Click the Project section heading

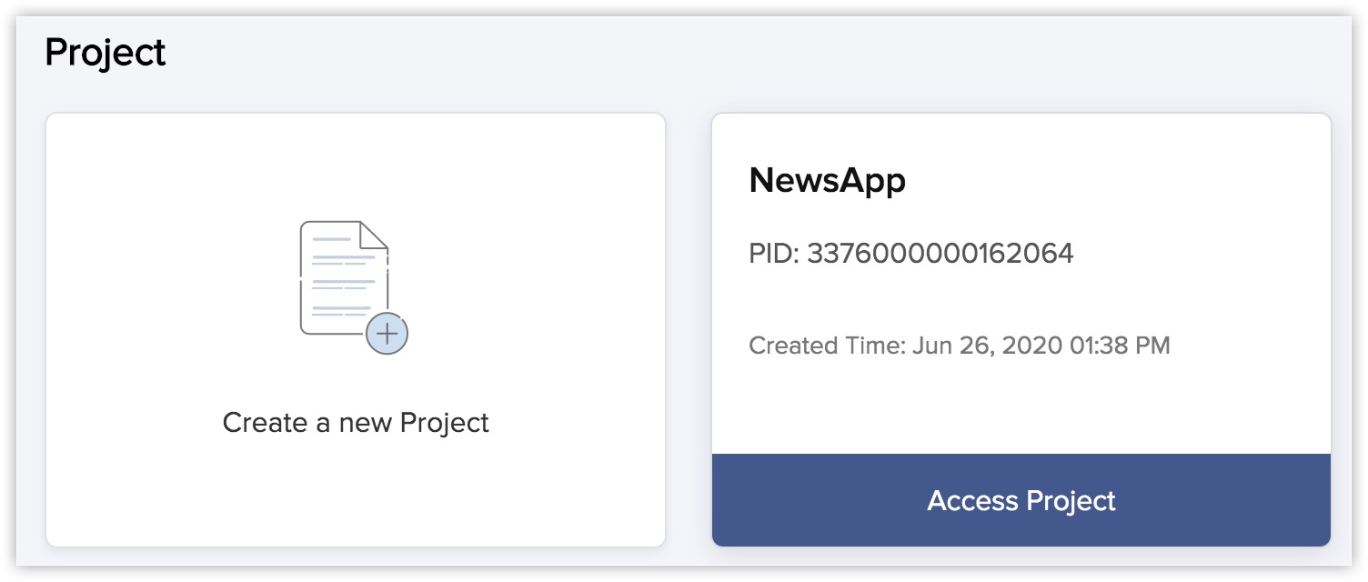(x=105, y=53)
